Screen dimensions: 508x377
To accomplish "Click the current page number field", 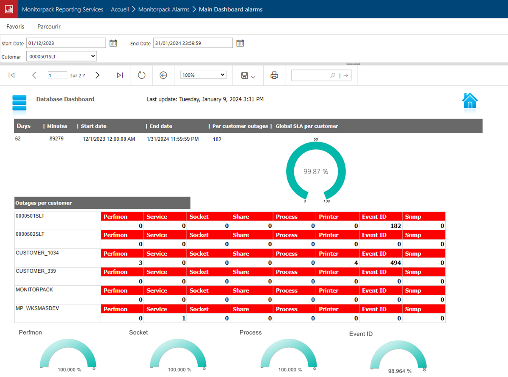I will 57,75.
